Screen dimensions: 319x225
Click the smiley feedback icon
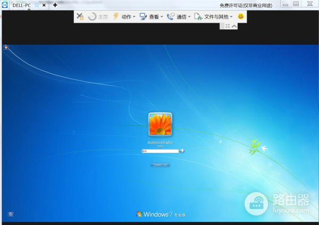[241, 16]
